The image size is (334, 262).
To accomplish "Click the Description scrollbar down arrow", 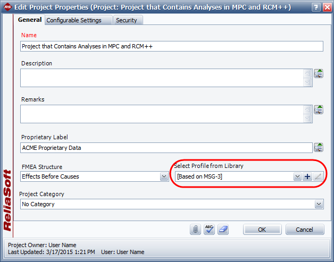I will click(307, 82).
